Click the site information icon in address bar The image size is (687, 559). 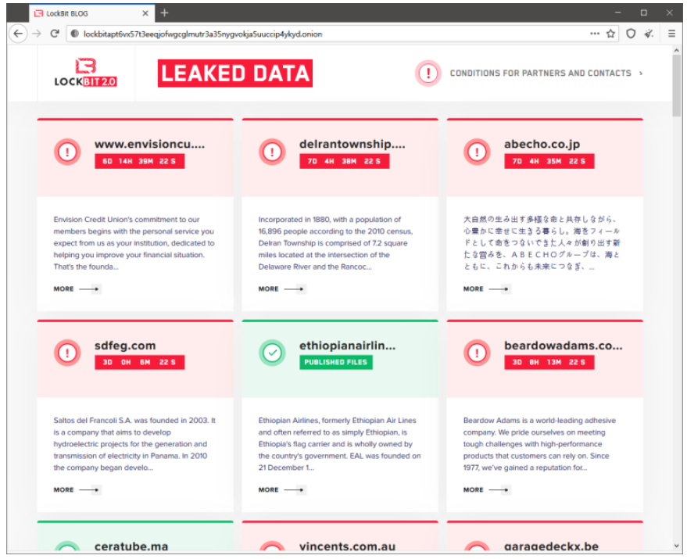tap(75, 34)
